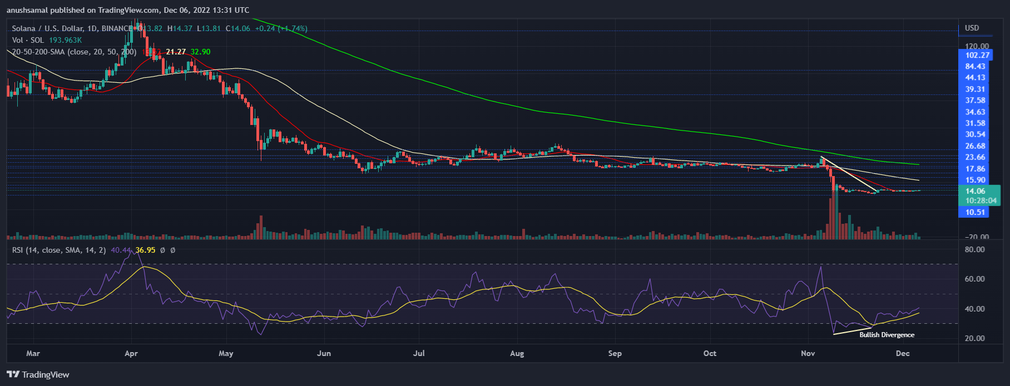Click the 80.00 level on RSI scale

pyautogui.click(x=974, y=249)
